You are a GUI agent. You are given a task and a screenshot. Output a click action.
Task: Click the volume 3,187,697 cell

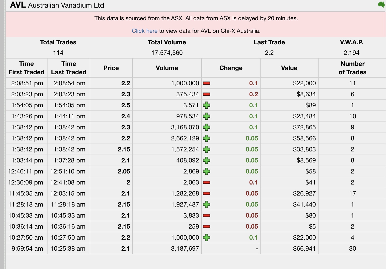point(167,249)
